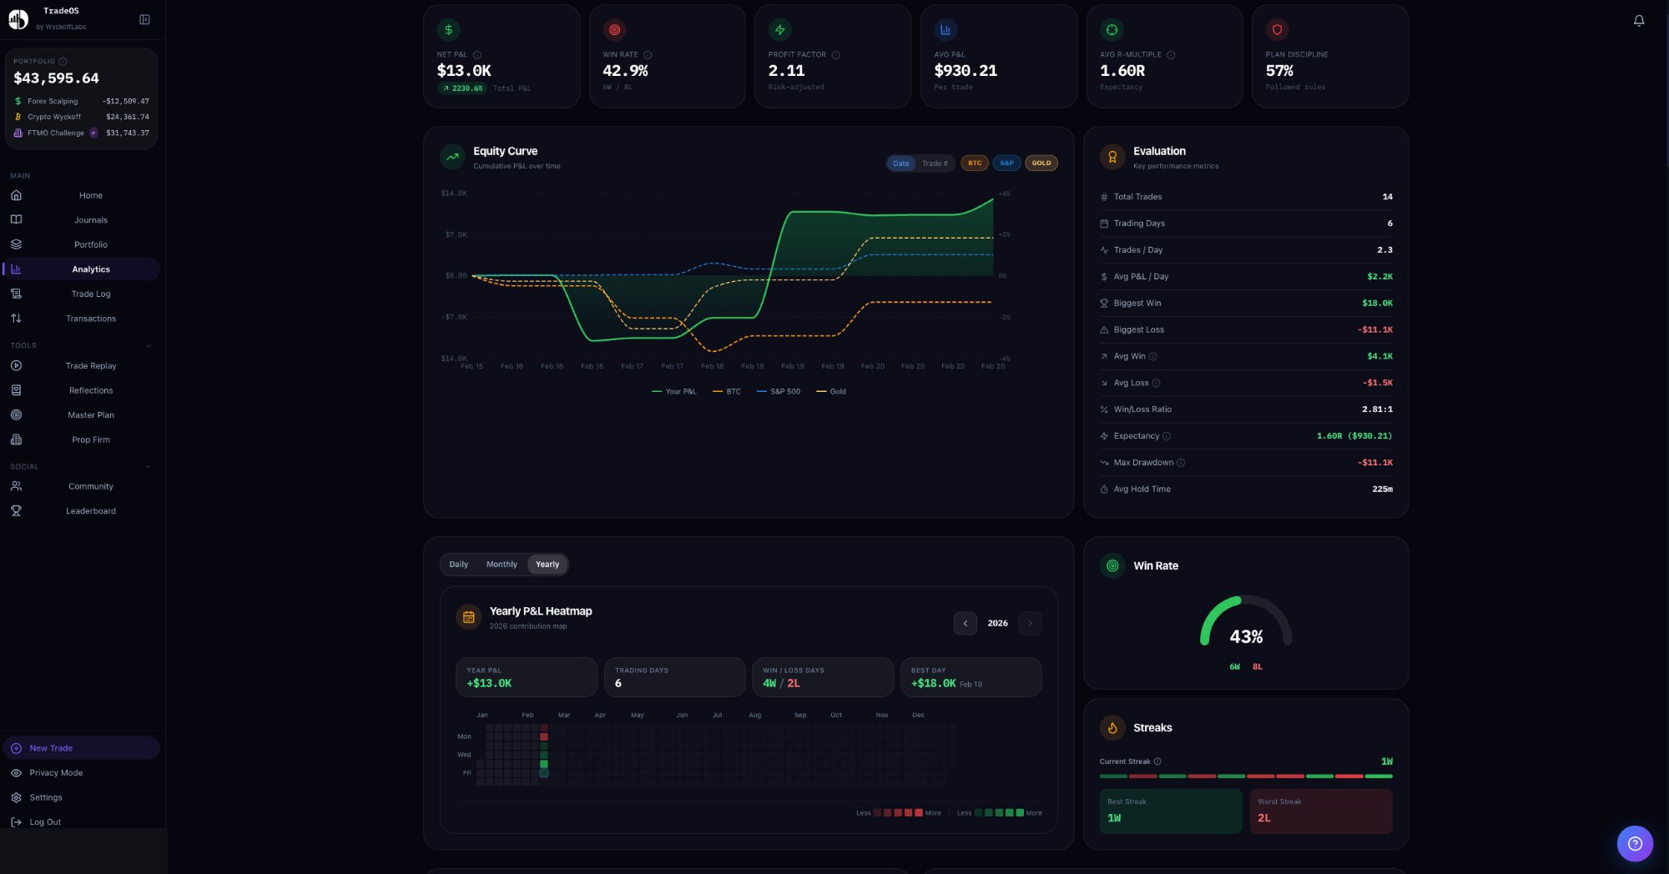Open the Transactions page
The width and height of the screenshot is (1669, 874).
[90, 318]
